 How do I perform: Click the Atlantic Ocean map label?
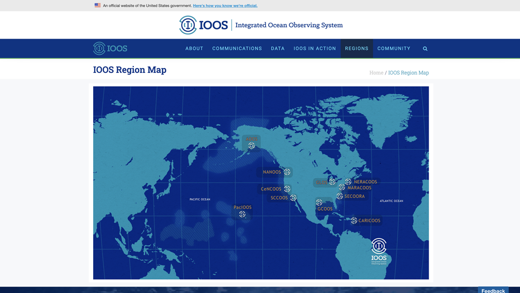point(391,201)
